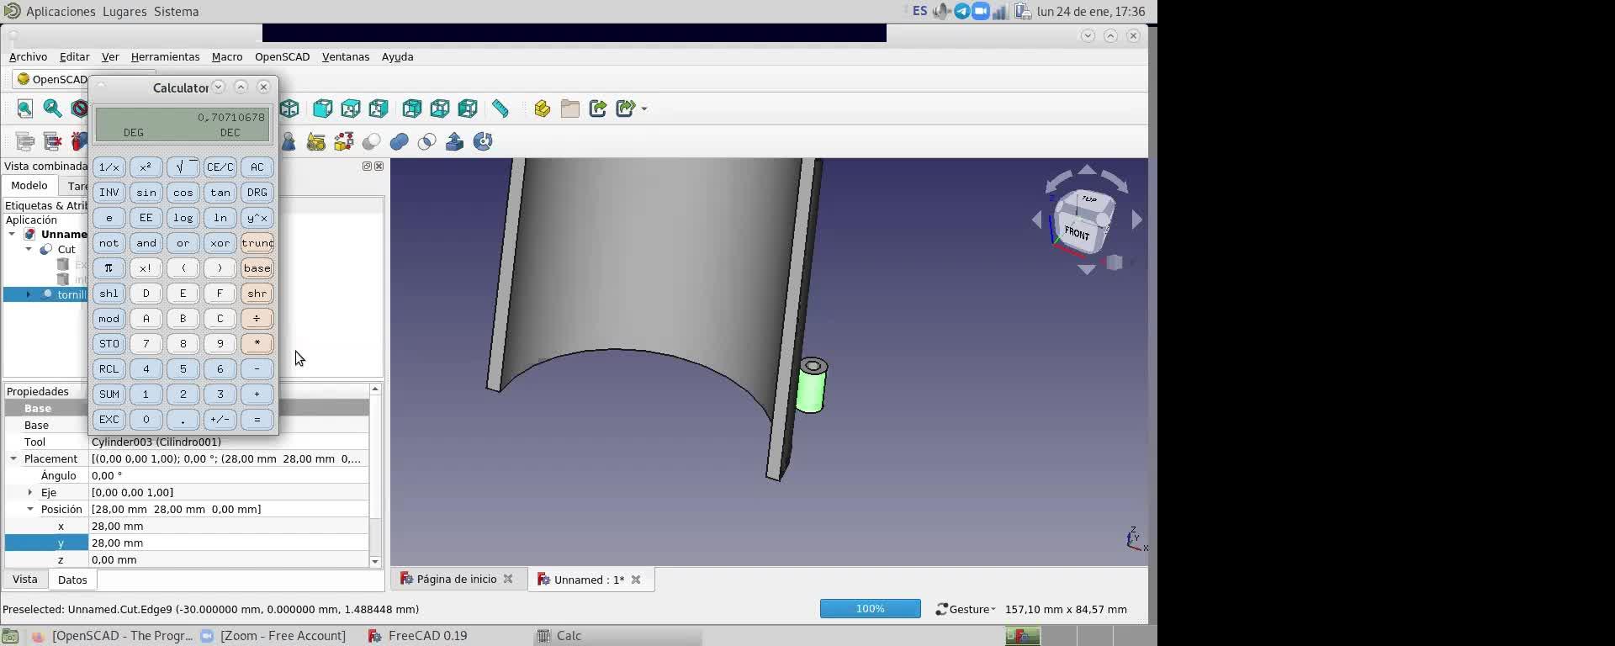Set the view to Right
1615x646 pixels.
379,109
